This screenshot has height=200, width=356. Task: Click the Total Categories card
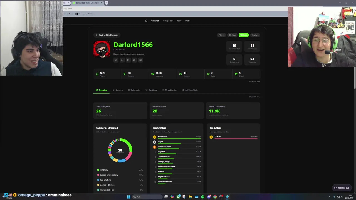pyautogui.click(x=120, y=111)
